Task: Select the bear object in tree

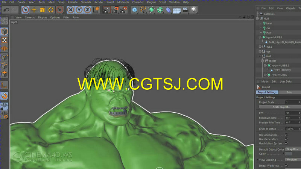Action: 269,23
